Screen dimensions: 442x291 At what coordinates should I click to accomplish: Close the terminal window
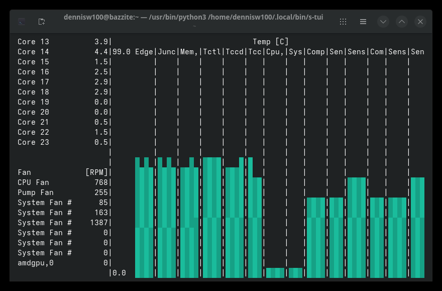pos(420,22)
